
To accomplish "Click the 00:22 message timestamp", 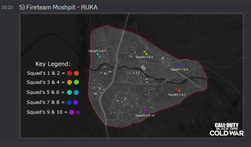I will point(7,7).
